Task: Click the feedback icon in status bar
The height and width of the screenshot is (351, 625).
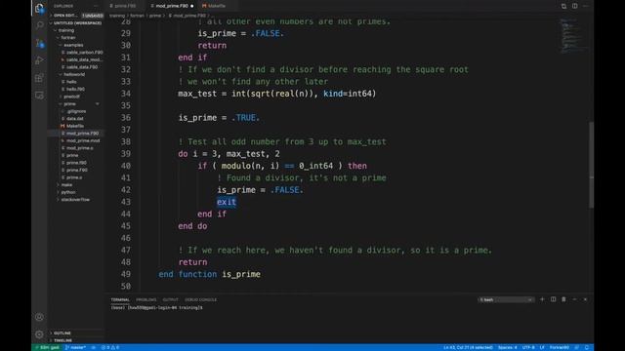Action: [x=577, y=347]
